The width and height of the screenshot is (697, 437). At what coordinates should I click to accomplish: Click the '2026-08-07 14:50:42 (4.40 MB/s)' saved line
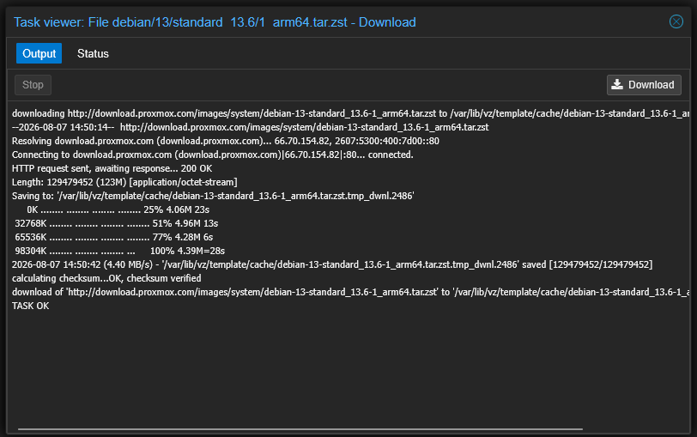[x=332, y=264]
